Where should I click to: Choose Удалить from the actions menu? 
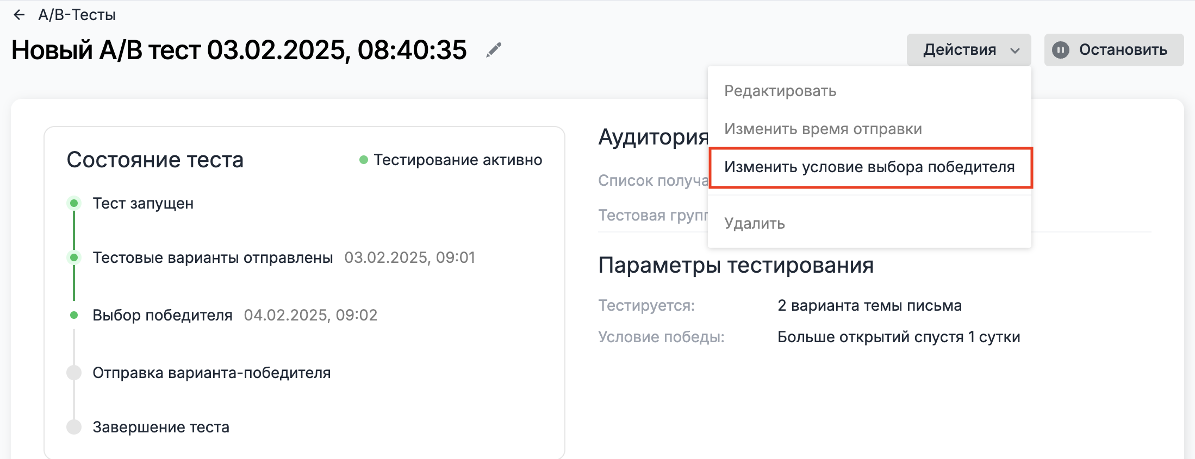754,223
